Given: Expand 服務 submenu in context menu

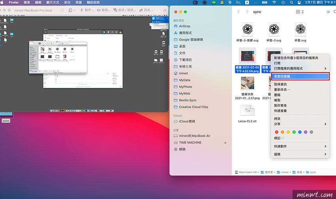Looking at the screenshot, I should point(299,154).
